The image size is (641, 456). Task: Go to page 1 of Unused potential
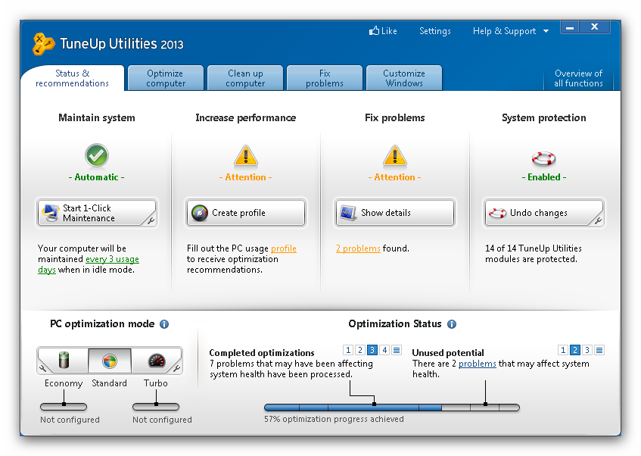pos(563,350)
